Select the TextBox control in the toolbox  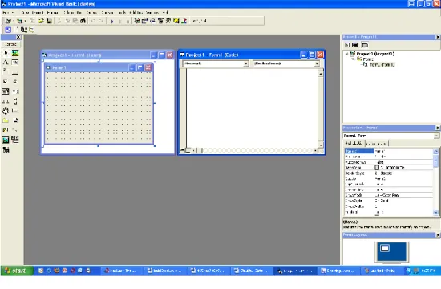click(x=15, y=63)
